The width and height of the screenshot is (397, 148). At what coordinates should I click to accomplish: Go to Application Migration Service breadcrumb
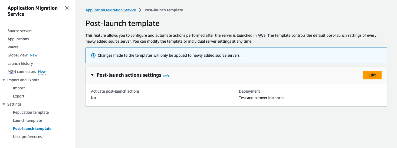[111, 10]
